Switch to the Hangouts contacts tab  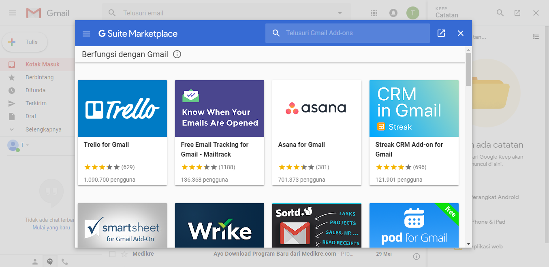(x=35, y=262)
